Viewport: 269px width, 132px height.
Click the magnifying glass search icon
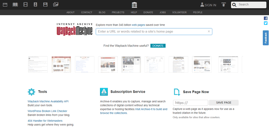pyautogui.click(x=234, y=5)
